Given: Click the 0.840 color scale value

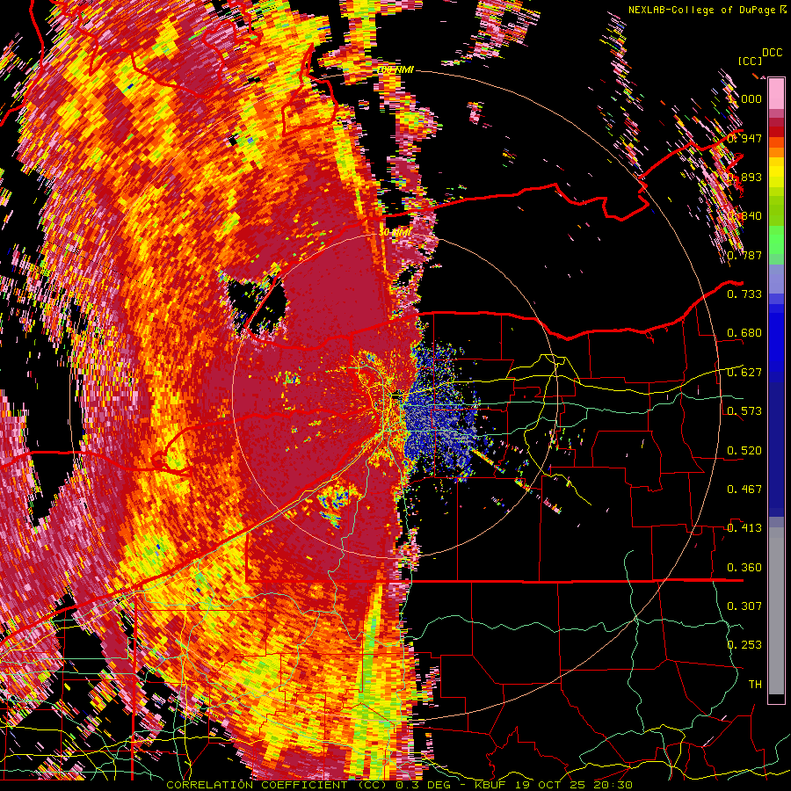Looking at the screenshot, I should pos(744,215).
